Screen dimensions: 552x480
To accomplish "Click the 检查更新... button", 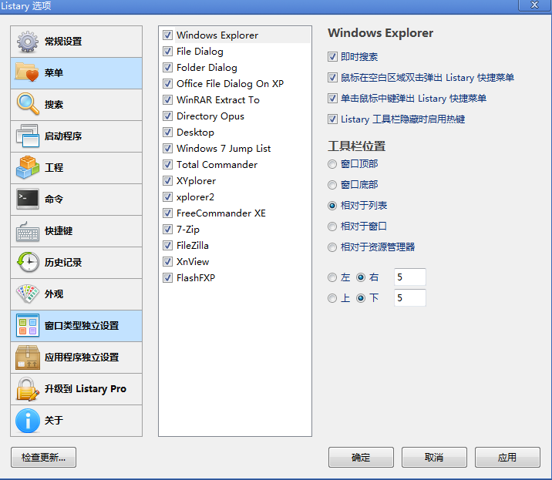I will tap(44, 458).
